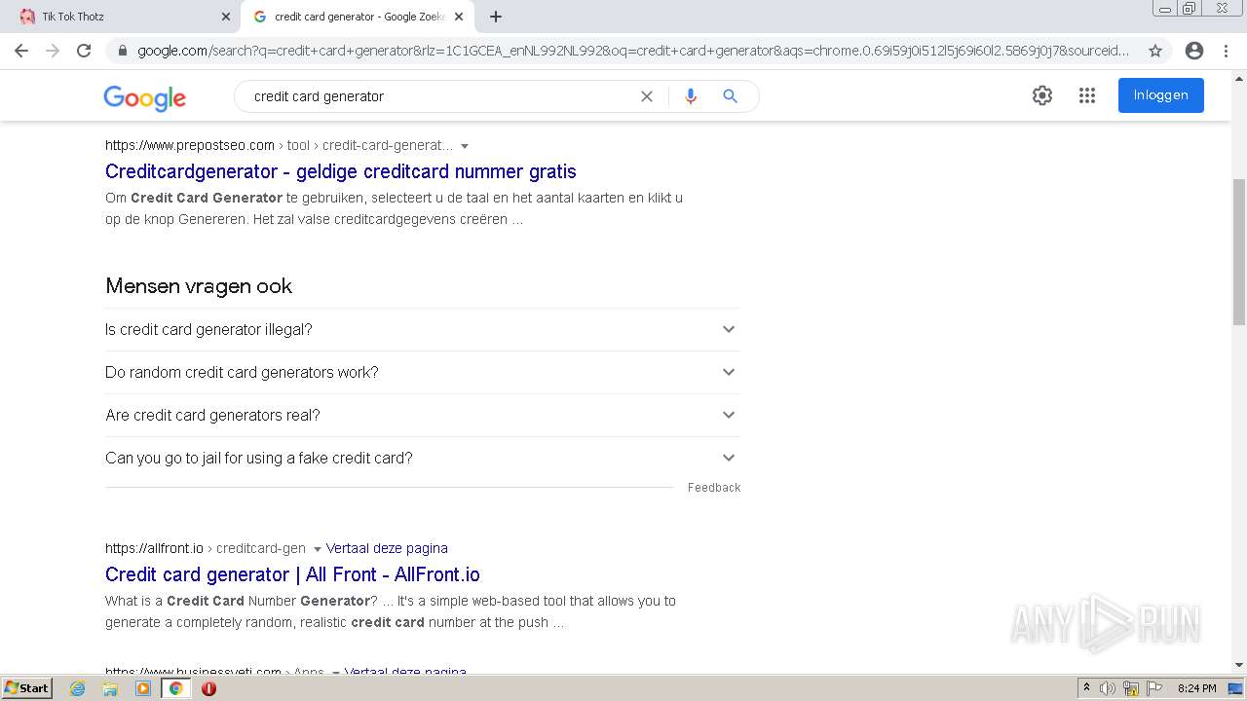Screen dimensions: 1247x701
Task: Open Google settings gear icon
Action: tap(1042, 95)
